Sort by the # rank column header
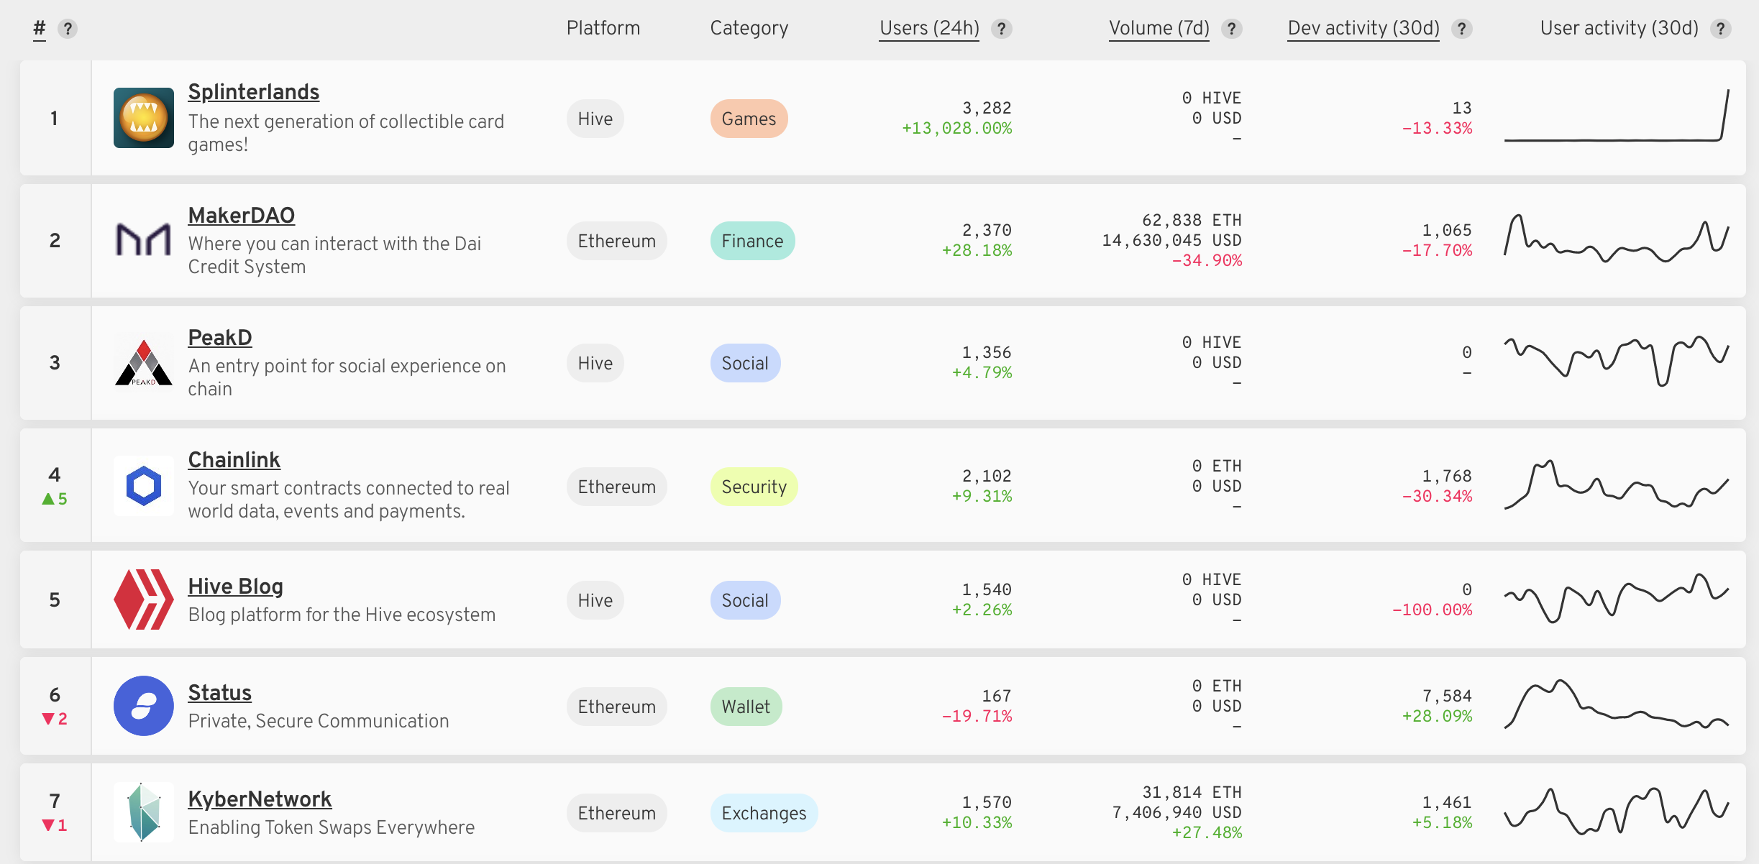 [40, 29]
